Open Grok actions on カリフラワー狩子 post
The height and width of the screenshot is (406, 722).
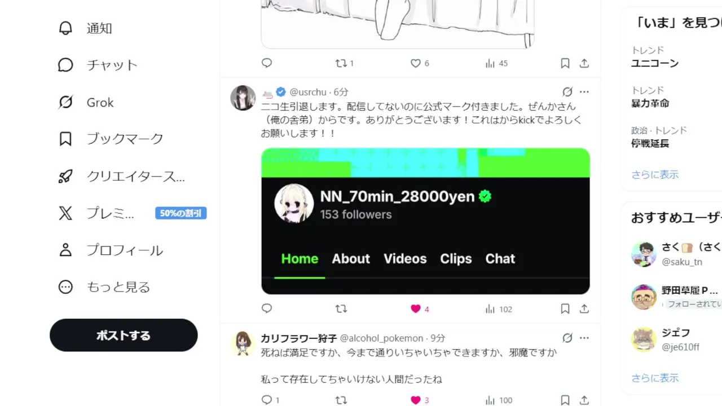pos(567,338)
